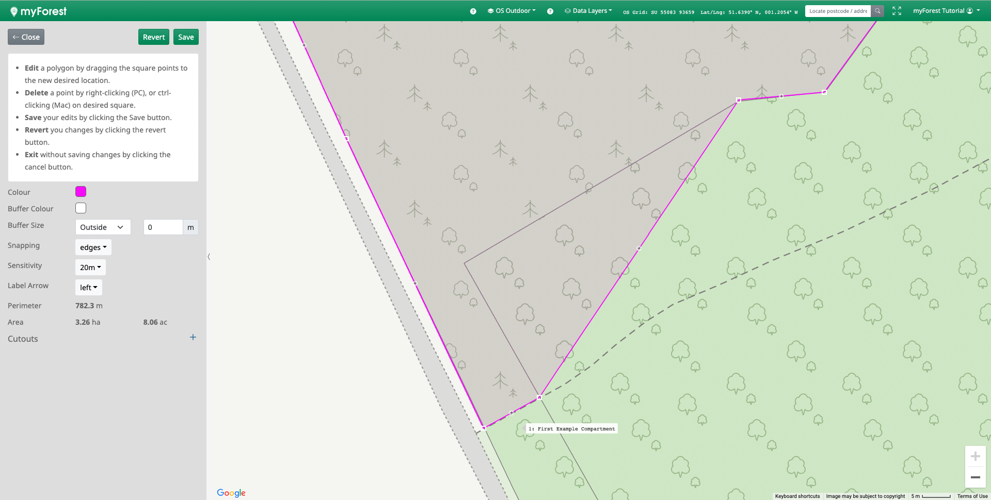Open the Data Layers menu

pyautogui.click(x=588, y=11)
